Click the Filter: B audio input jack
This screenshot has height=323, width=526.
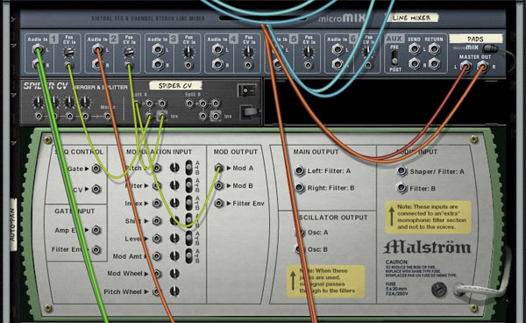click(x=402, y=188)
